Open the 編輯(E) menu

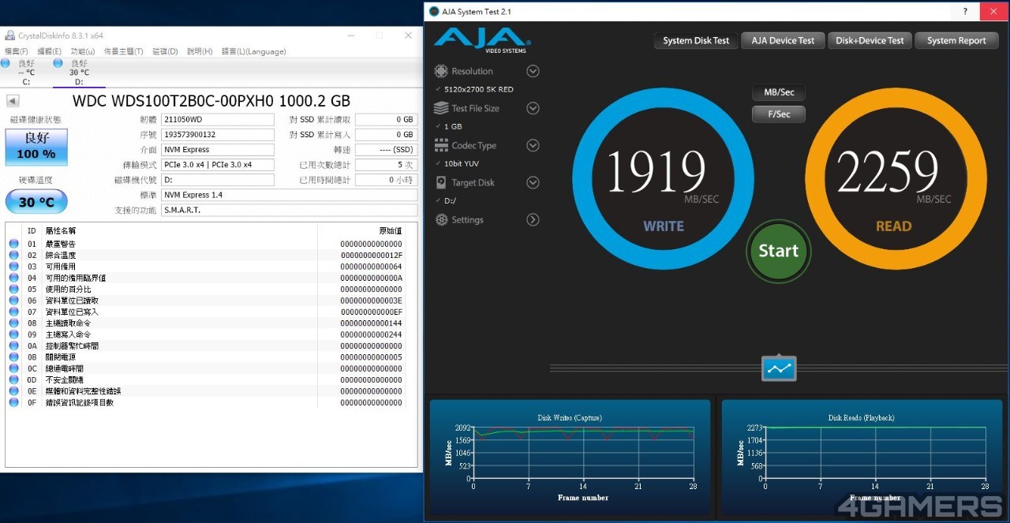pos(50,51)
